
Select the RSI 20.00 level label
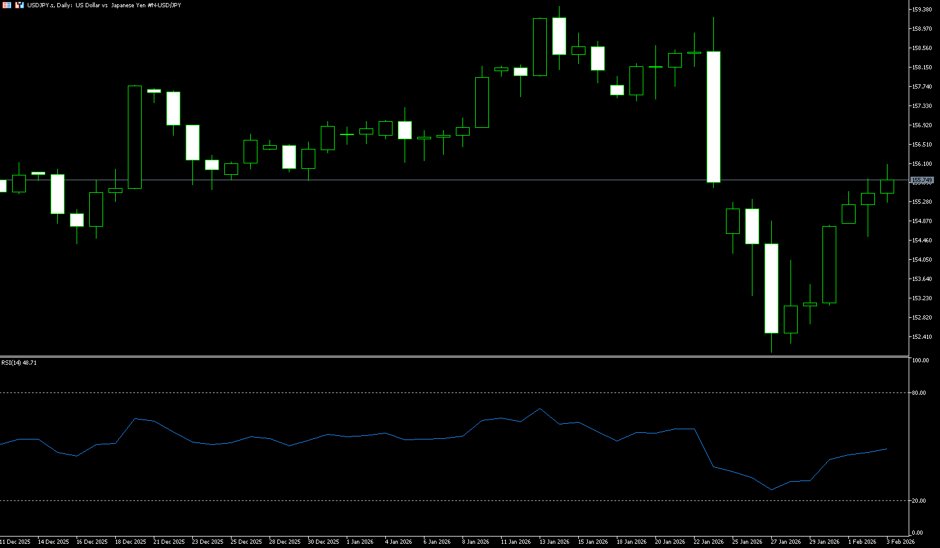919,501
